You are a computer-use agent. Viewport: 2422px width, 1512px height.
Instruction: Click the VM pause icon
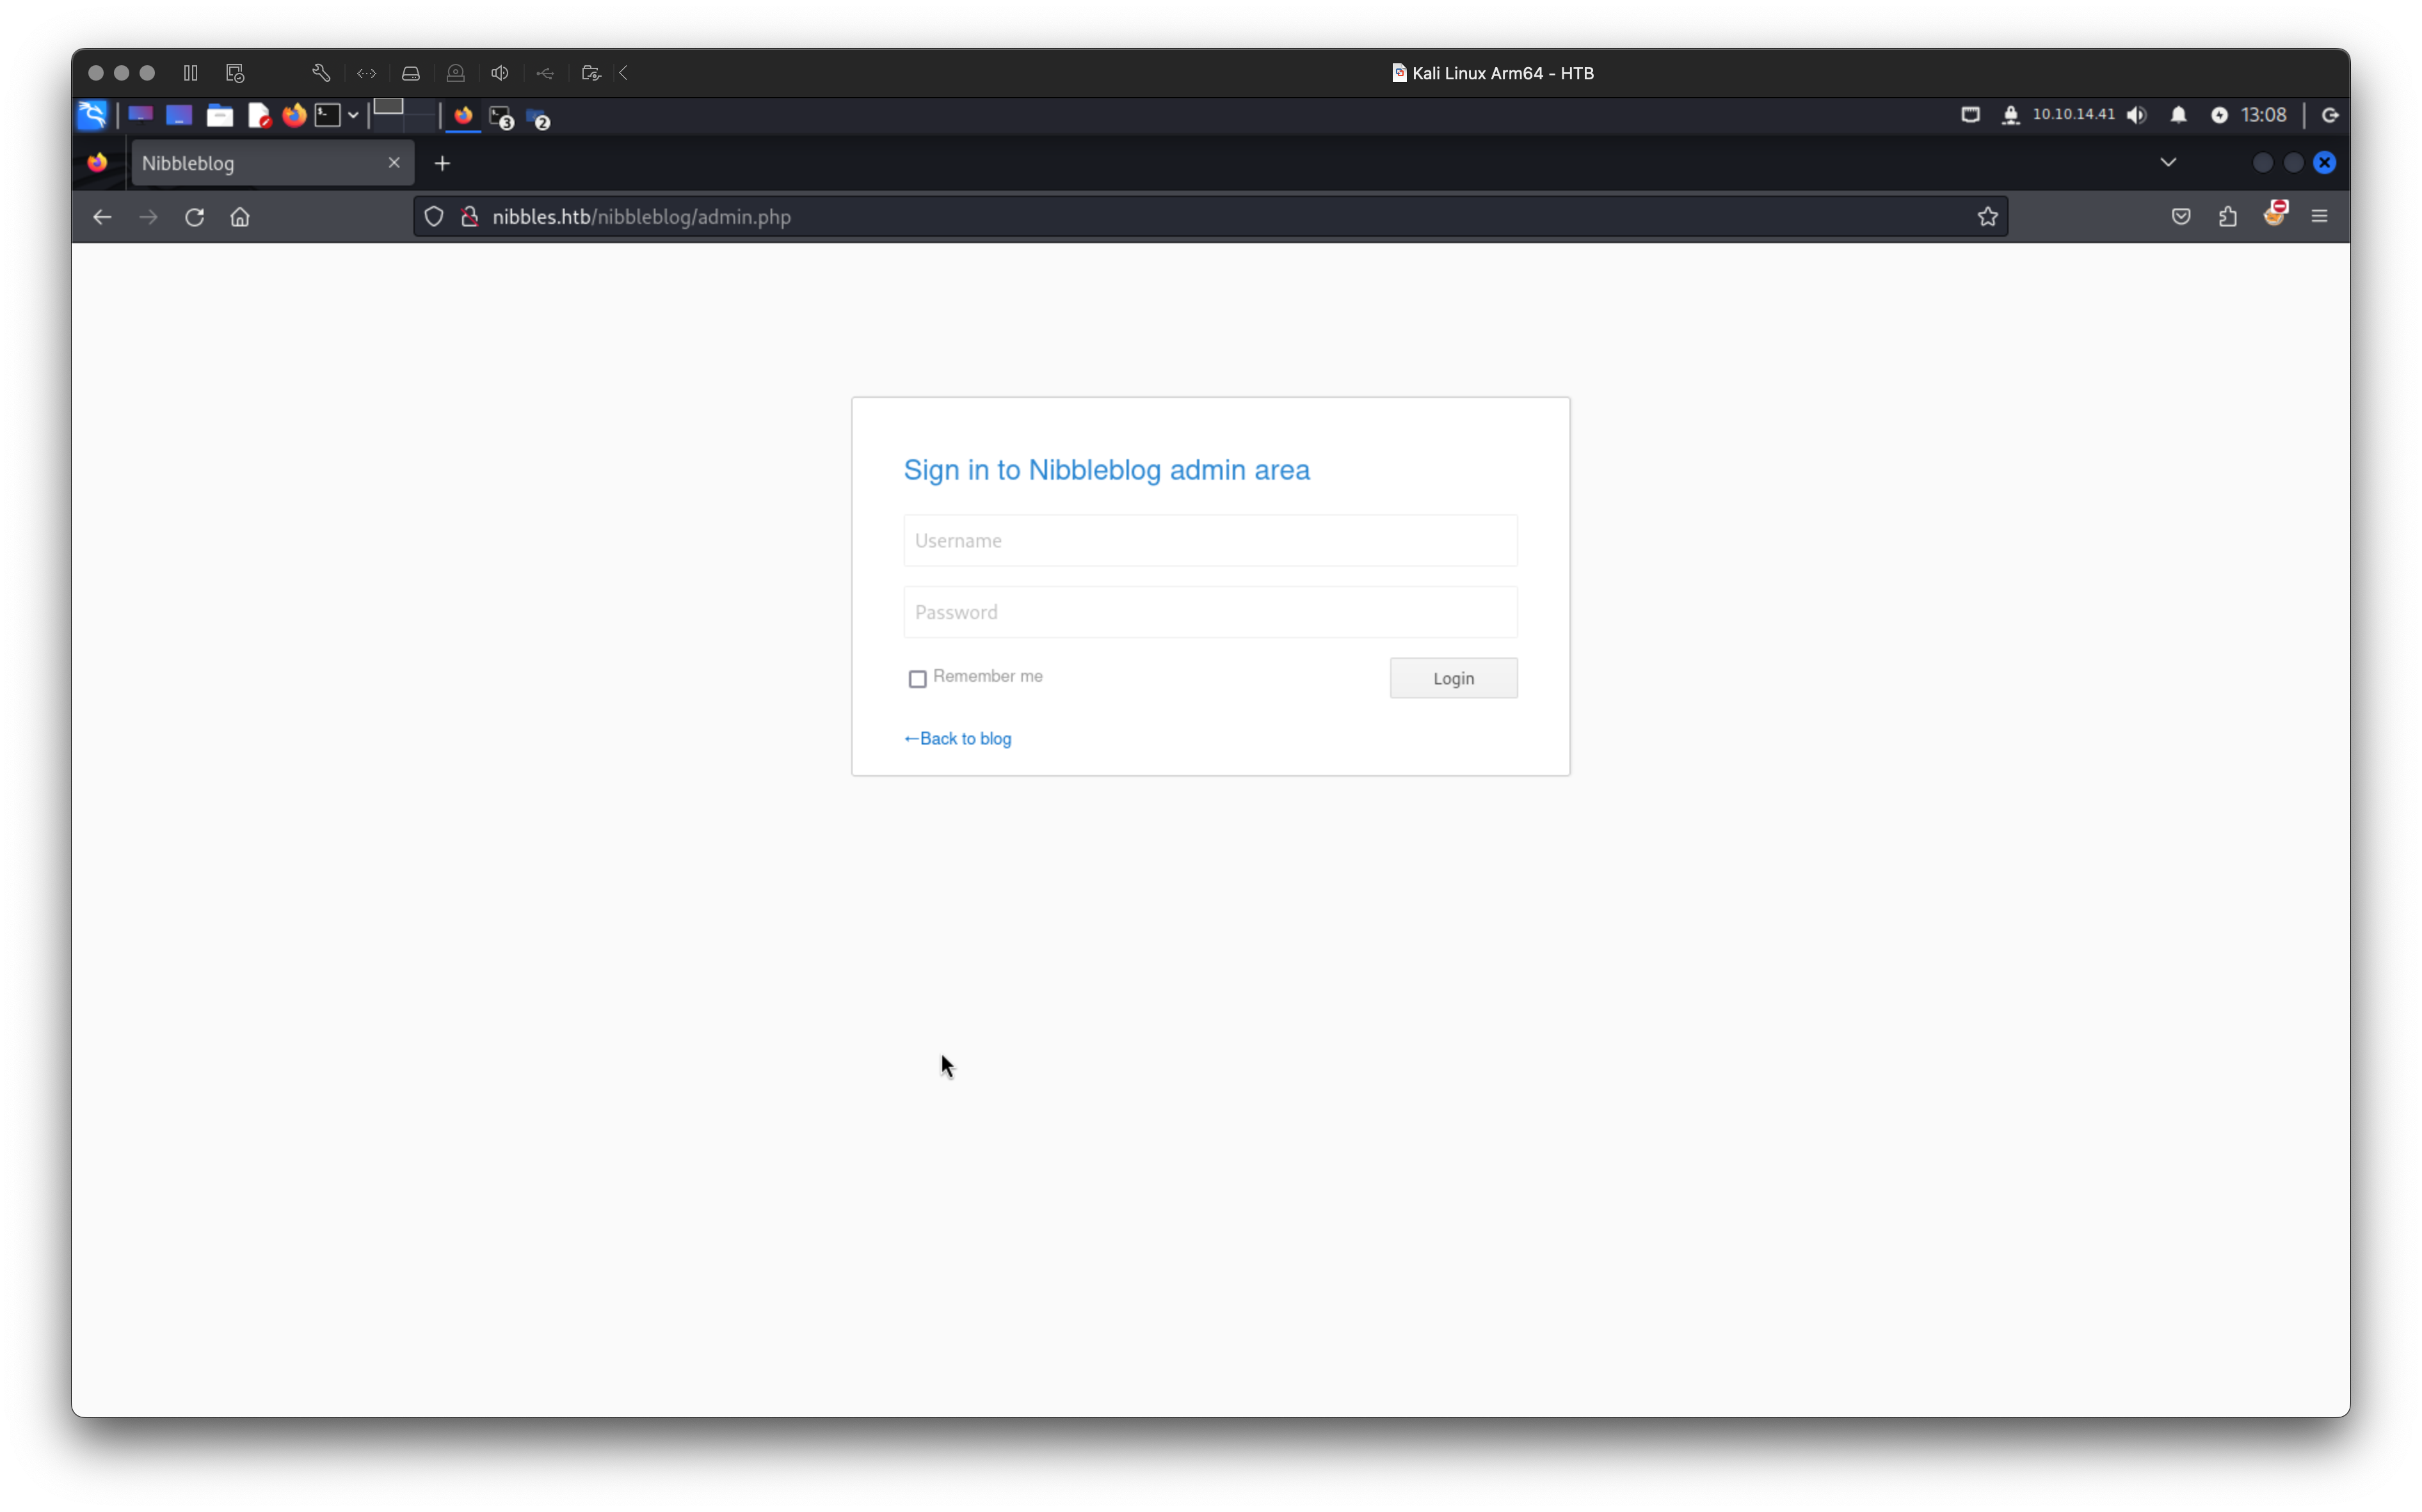(x=191, y=73)
